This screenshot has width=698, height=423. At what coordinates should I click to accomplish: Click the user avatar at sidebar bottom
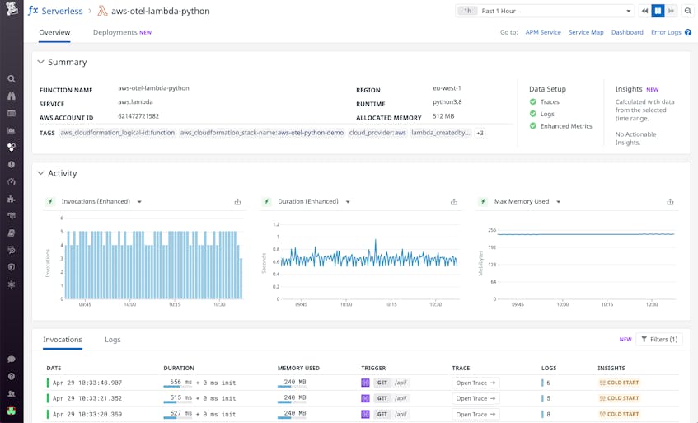[x=12, y=411]
